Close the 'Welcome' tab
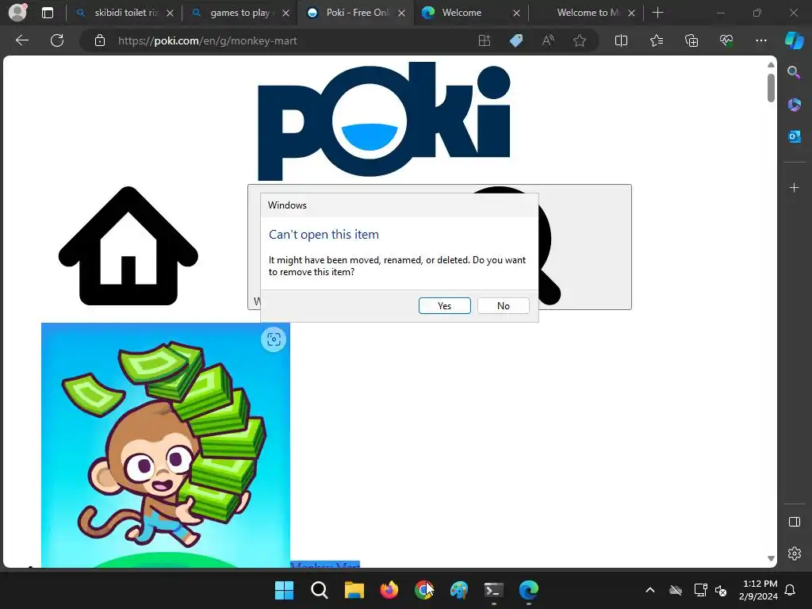The width and height of the screenshot is (812, 609). tap(516, 13)
